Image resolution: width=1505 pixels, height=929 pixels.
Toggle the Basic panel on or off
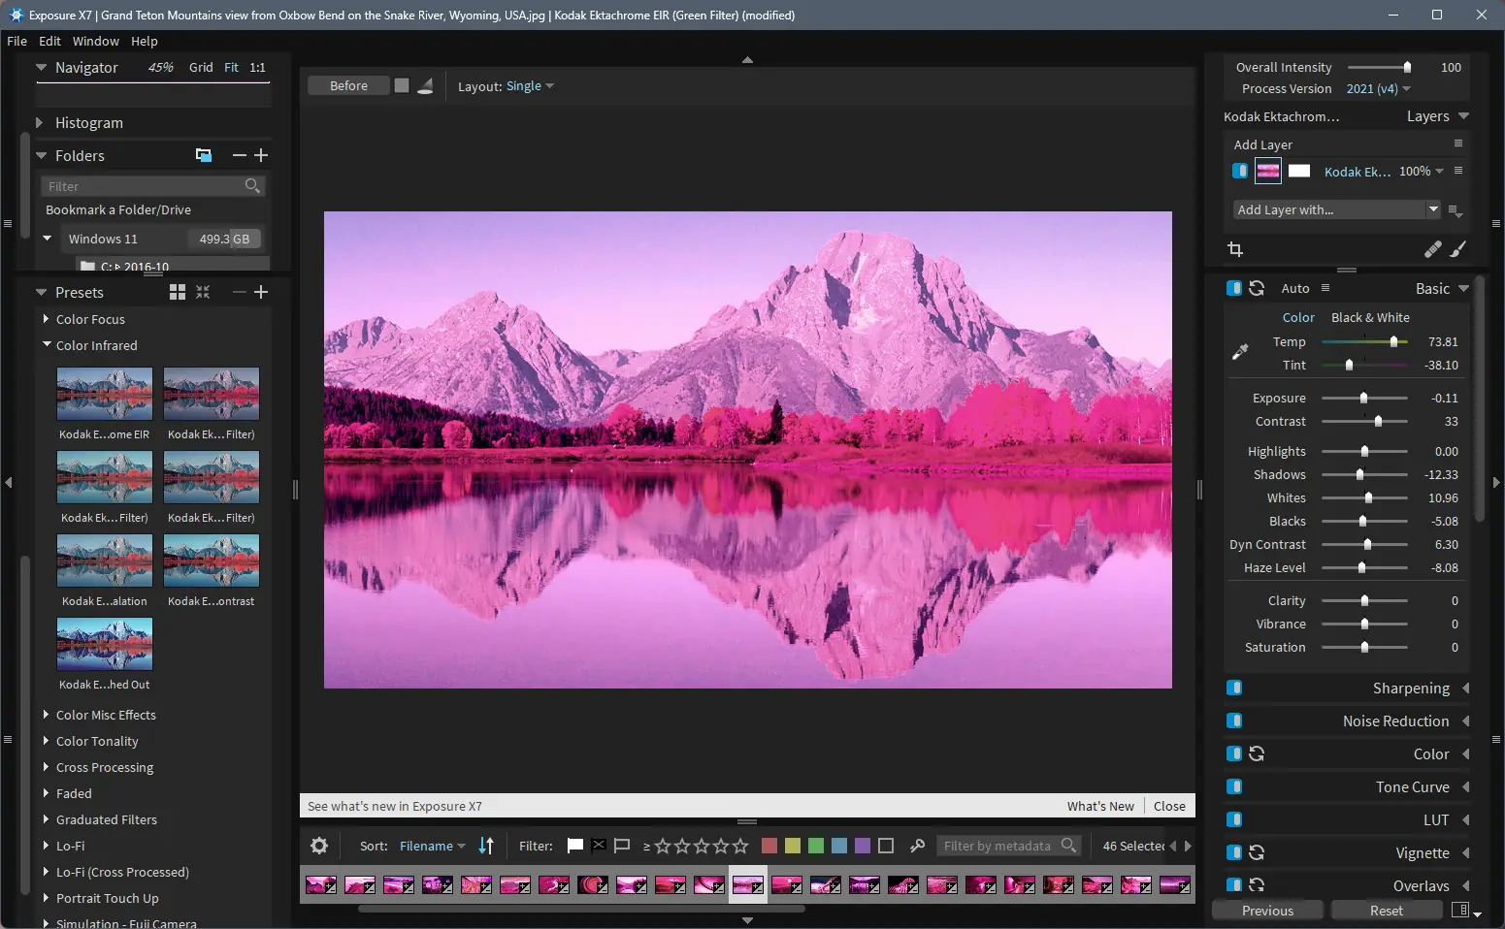tap(1234, 288)
